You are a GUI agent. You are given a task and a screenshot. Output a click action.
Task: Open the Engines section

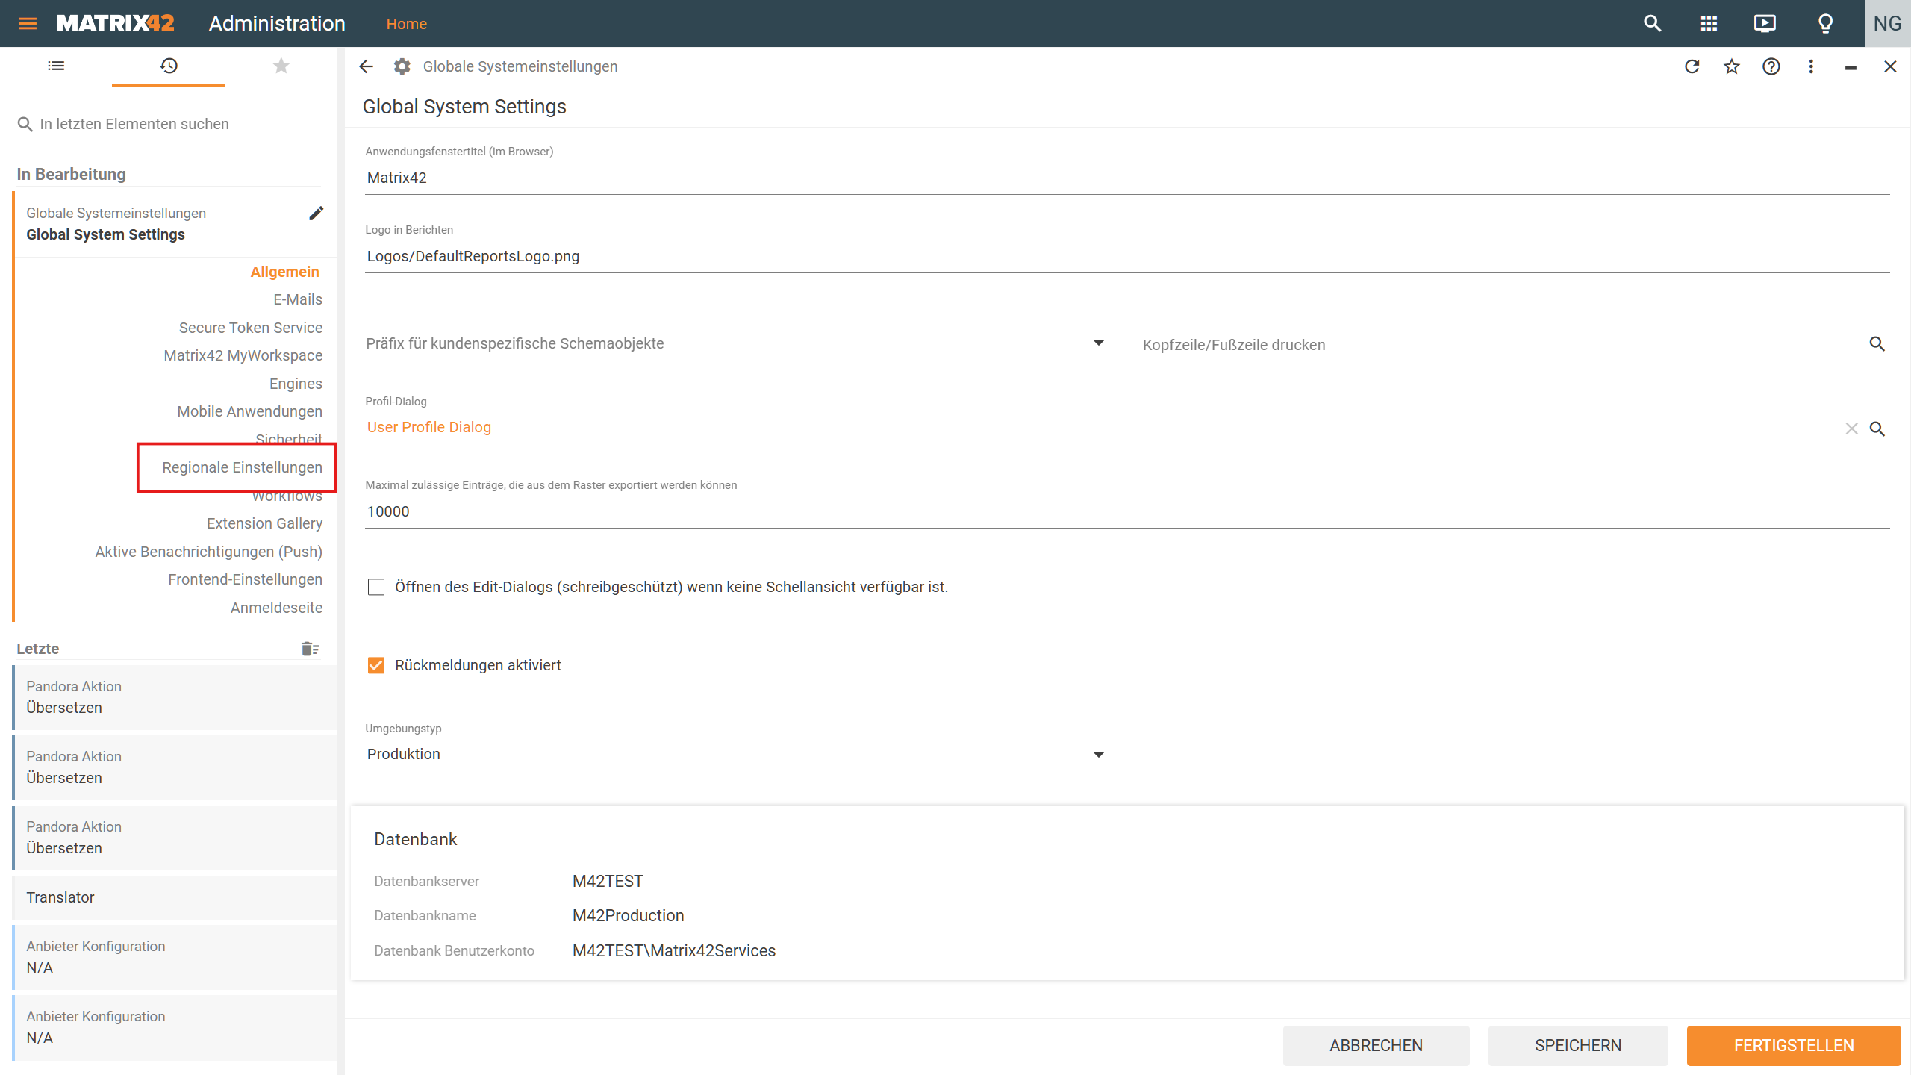pos(296,384)
